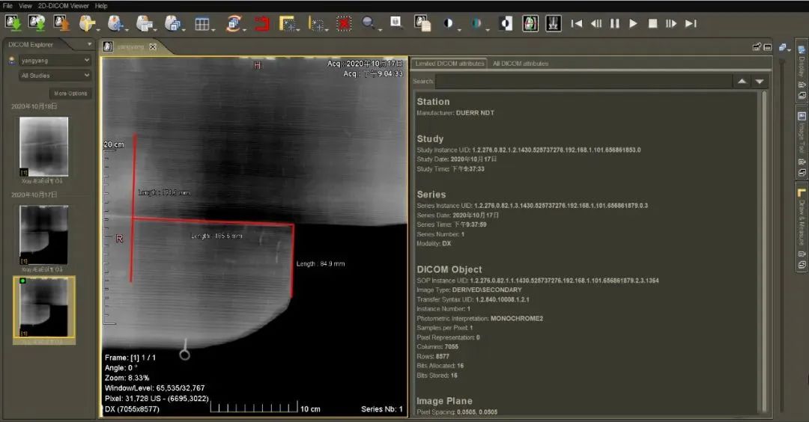Image resolution: width=809 pixels, height=422 pixels.
Task: Open the grid layout toolbar icon
Action: [202, 24]
